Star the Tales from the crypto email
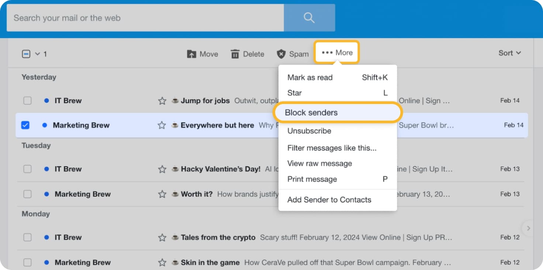Screen dimensions: 543x270 pyautogui.click(x=162, y=238)
